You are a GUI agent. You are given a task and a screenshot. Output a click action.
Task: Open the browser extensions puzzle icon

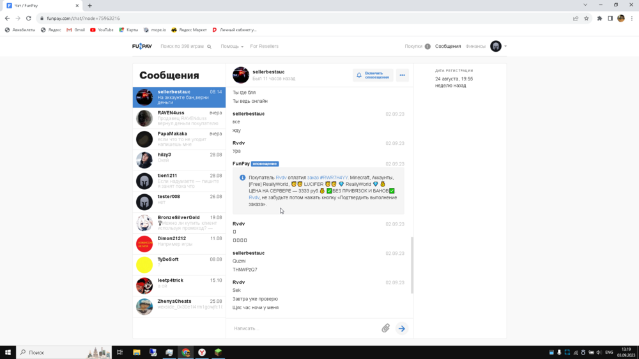(x=599, y=19)
